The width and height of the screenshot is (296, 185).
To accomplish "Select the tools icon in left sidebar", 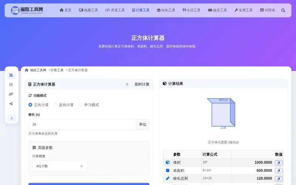I will click(x=11, y=75).
